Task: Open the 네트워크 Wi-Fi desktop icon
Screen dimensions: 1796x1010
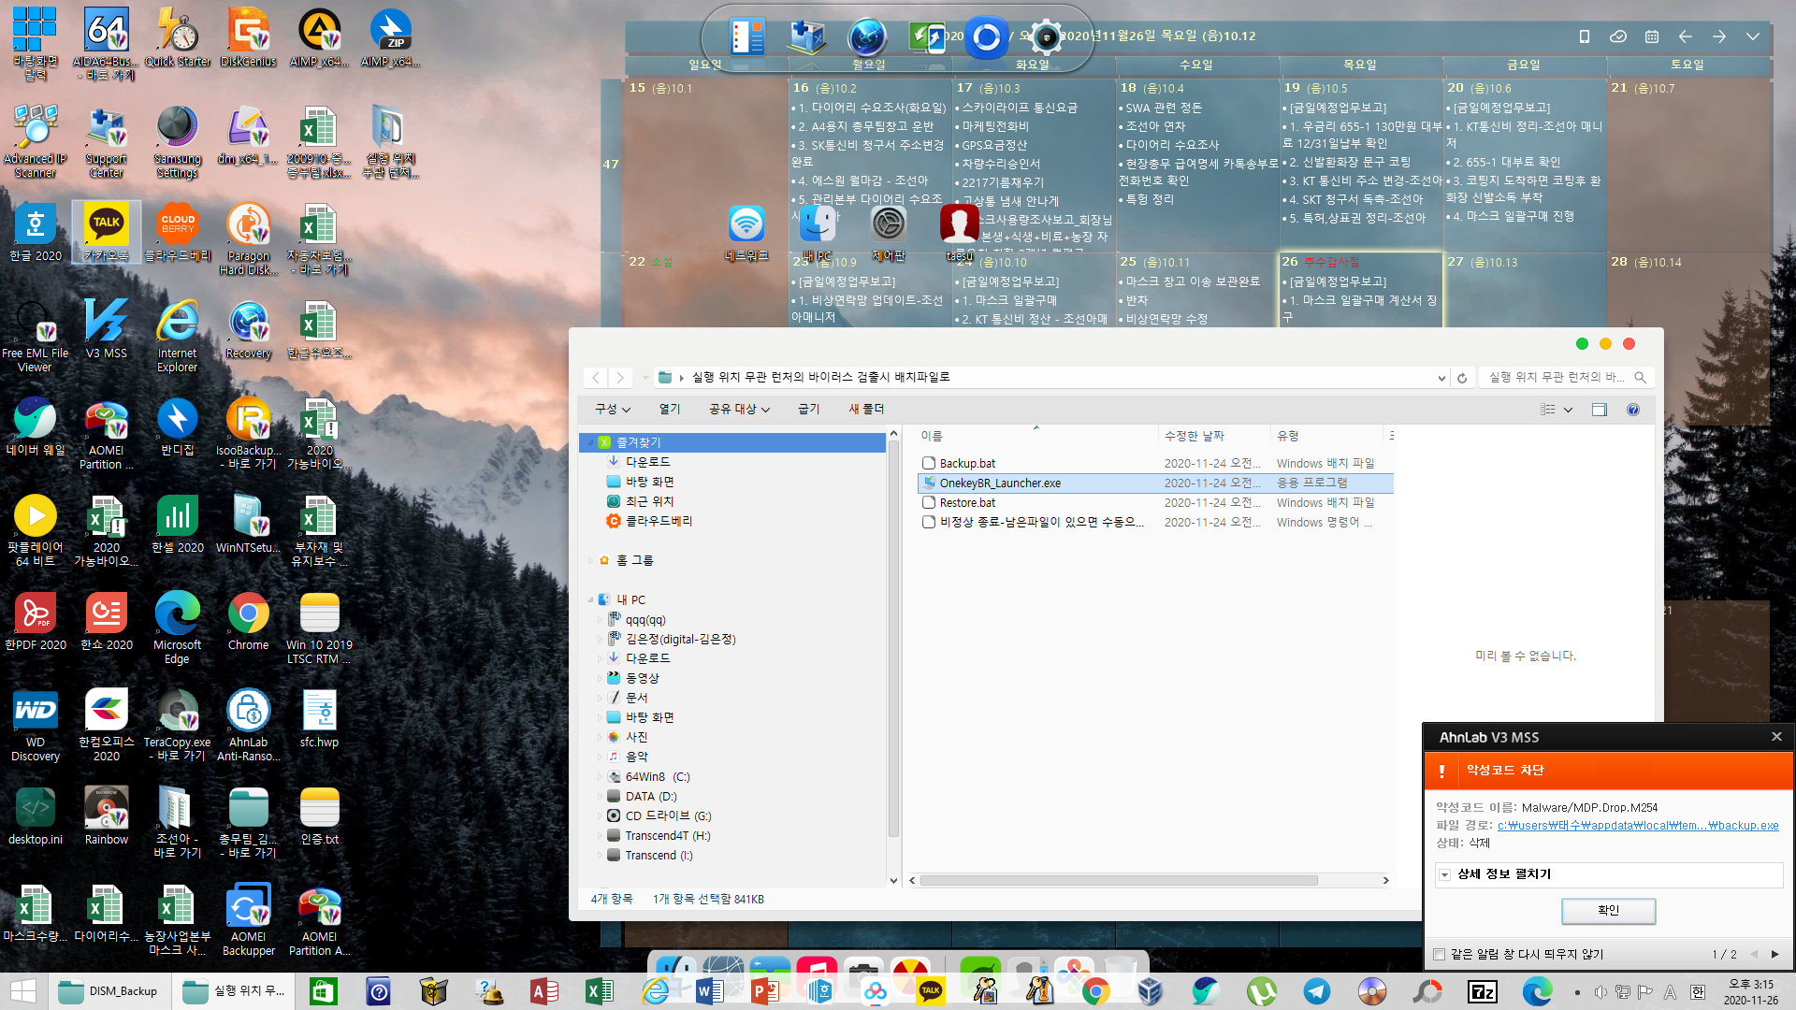Action: click(x=746, y=234)
